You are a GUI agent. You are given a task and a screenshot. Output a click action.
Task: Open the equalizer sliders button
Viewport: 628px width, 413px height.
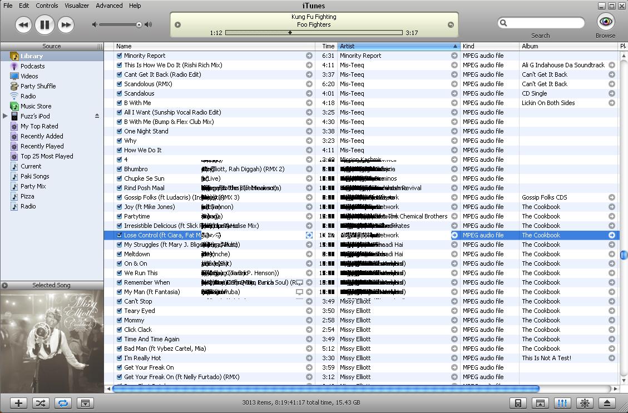[x=562, y=403]
